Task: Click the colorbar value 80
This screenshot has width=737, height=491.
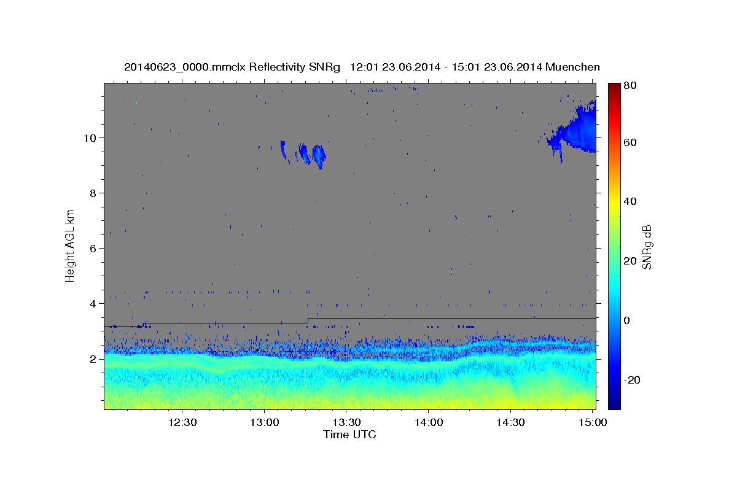Action: (x=630, y=85)
